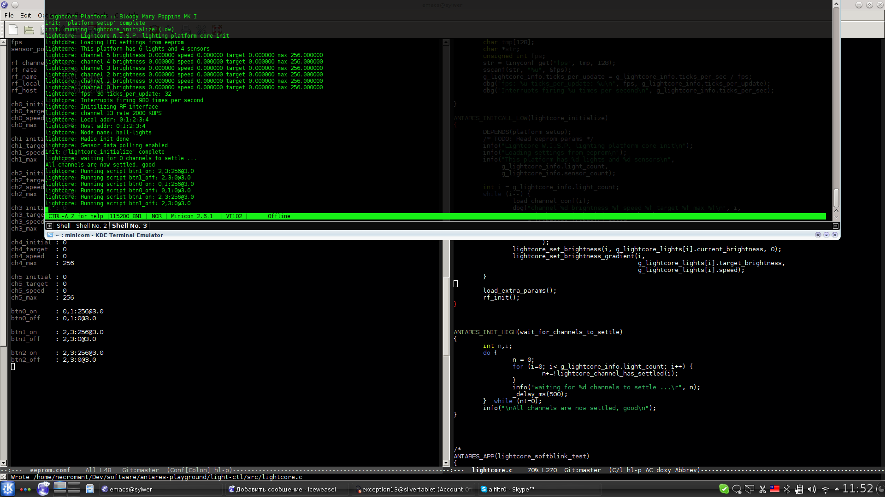
Task: Click the 'Offline' status in minicom bar
Action: (x=279, y=216)
